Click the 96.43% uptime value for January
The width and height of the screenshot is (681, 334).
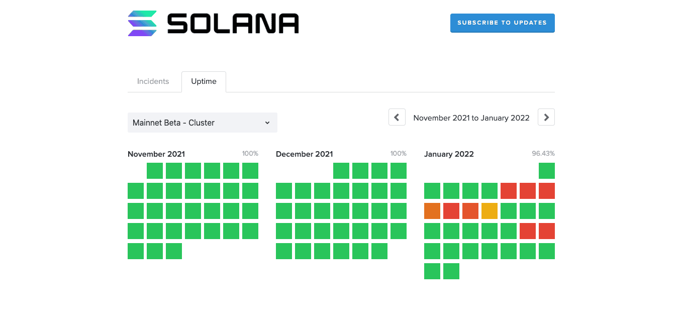point(543,154)
